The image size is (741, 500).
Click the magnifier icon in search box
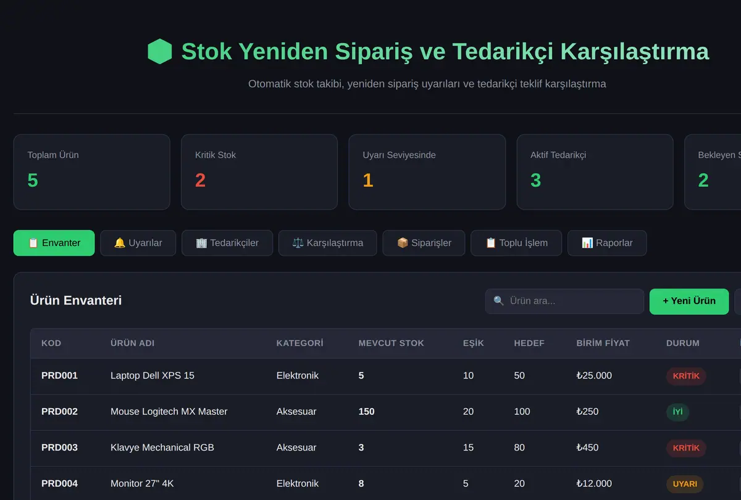point(499,301)
